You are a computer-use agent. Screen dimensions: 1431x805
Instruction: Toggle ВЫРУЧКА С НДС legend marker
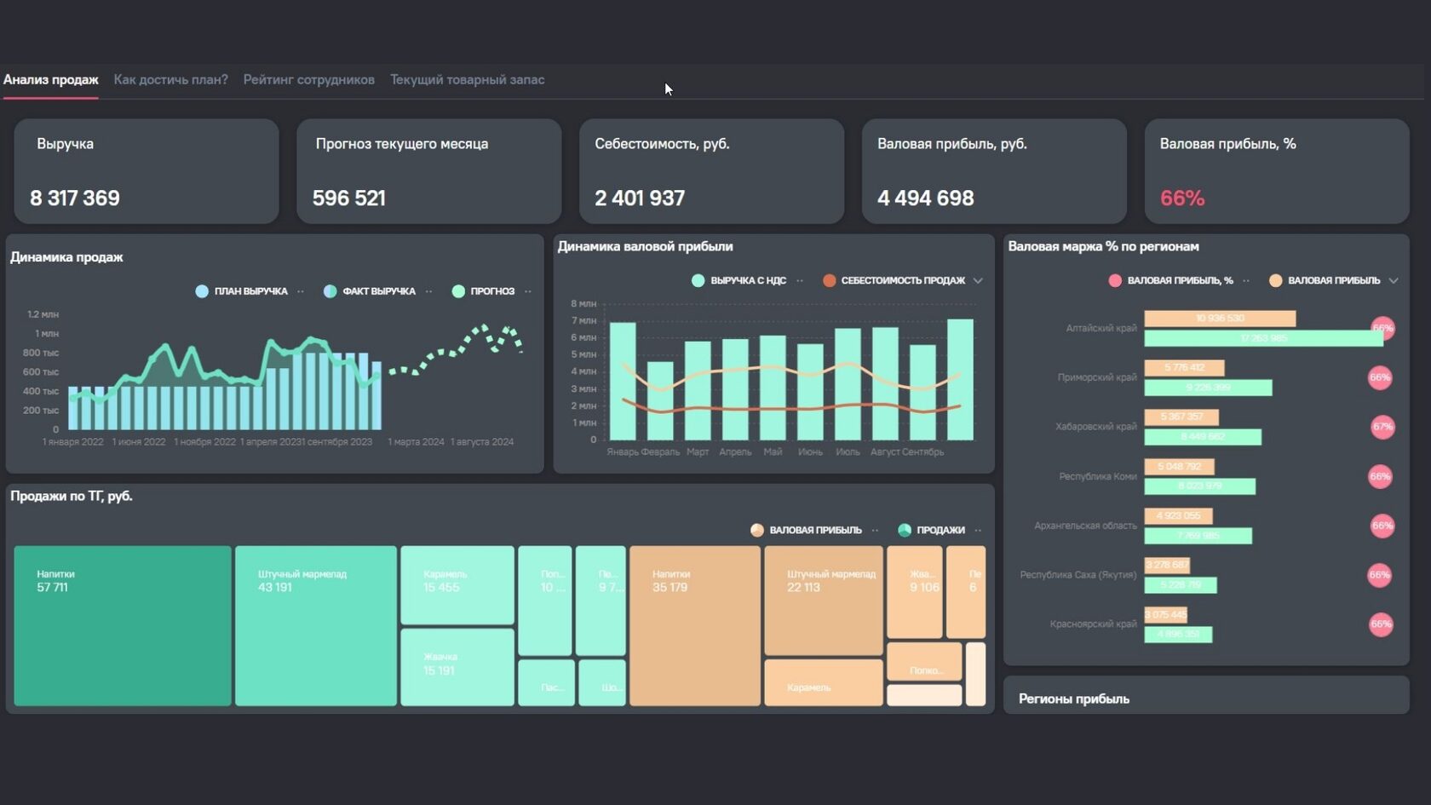(698, 280)
